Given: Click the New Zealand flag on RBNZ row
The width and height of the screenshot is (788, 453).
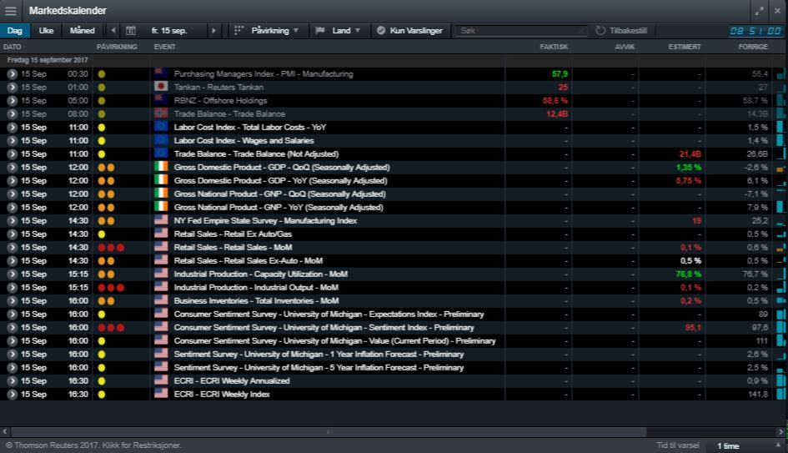Looking at the screenshot, I should click(x=161, y=100).
